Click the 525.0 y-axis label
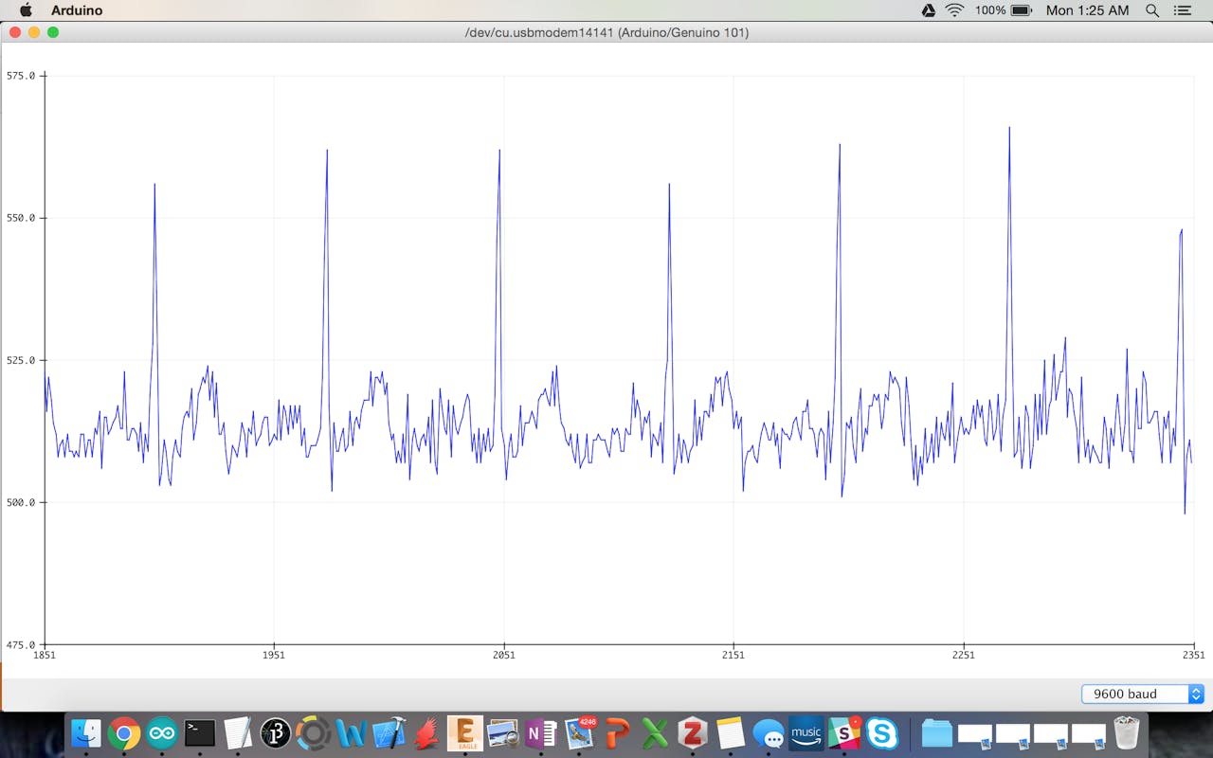 (21, 360)
